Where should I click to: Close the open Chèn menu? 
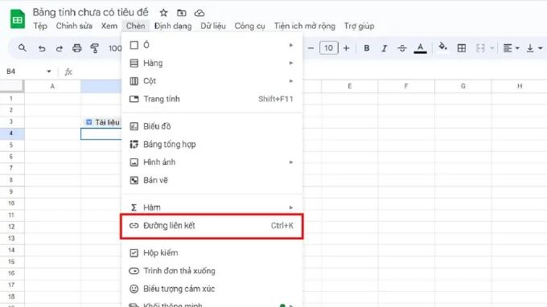point(136,27)
